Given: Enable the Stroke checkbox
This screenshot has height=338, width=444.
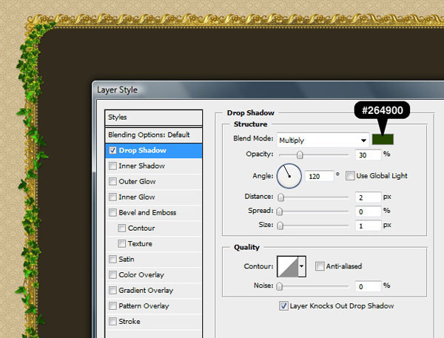Looking at the screenshot, I should pos(112,322).
